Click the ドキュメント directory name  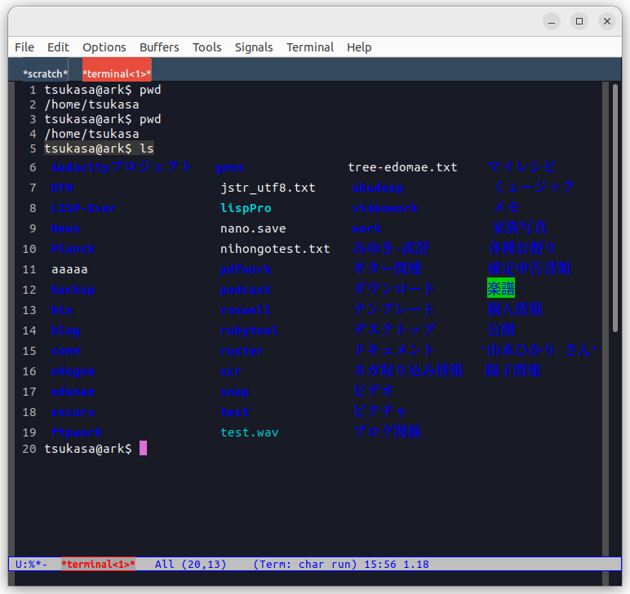[393, 350]
